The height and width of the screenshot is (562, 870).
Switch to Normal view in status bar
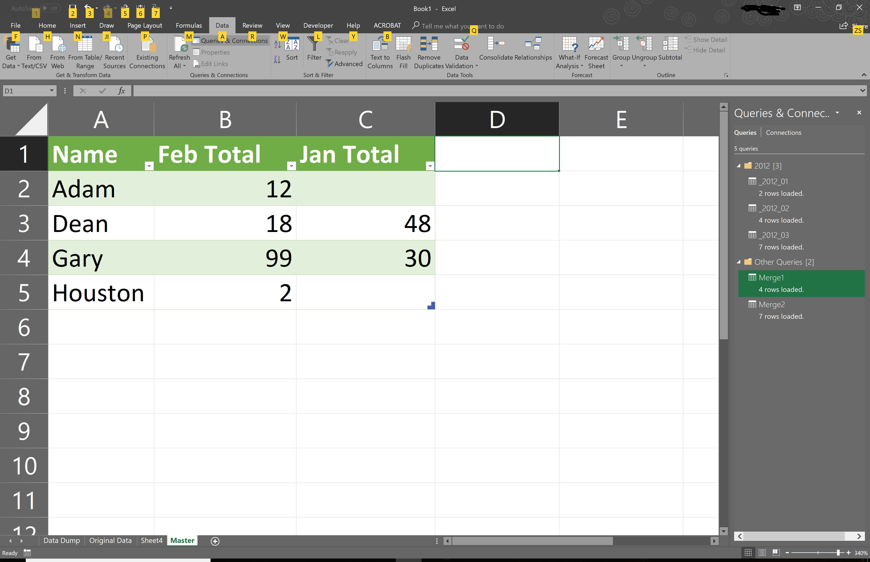(x=748, y=553)
